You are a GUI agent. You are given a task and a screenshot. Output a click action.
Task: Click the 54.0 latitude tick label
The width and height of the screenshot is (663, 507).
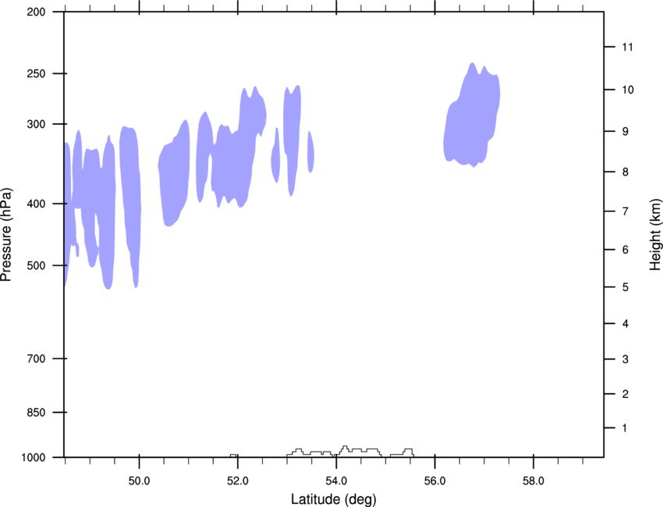click(x=336, y=481)
